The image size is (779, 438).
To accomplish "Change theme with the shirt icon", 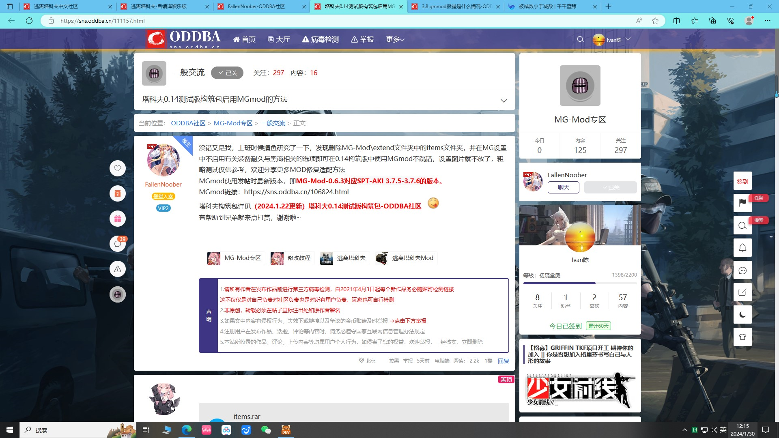I will [742, 337].
